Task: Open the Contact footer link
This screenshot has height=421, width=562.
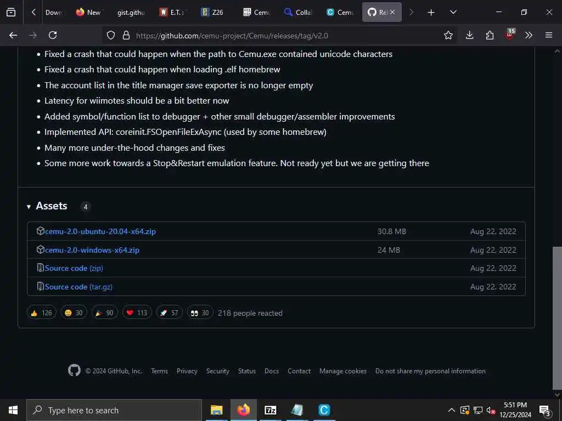Action: point(299,371)
